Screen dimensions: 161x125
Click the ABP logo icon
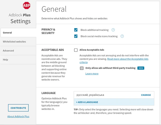pos(26,5)
